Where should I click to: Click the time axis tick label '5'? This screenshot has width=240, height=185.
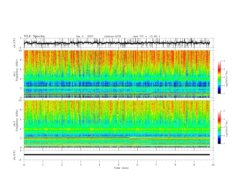(x=118, y=165)
